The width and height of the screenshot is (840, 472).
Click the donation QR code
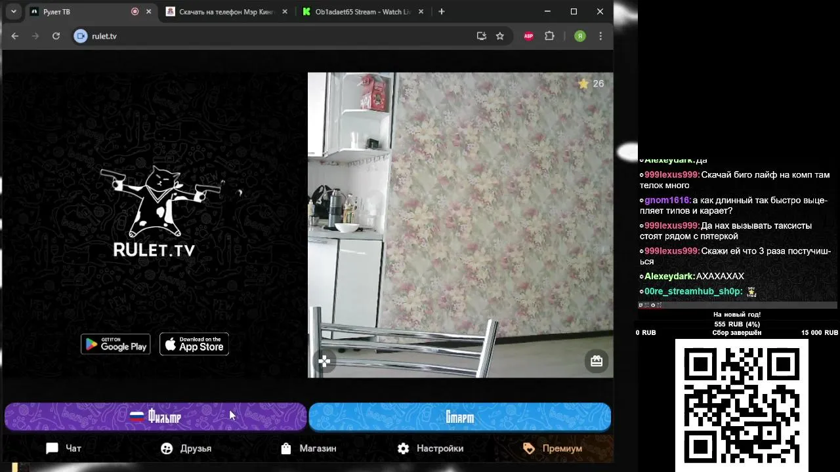[x=742, y=405]
